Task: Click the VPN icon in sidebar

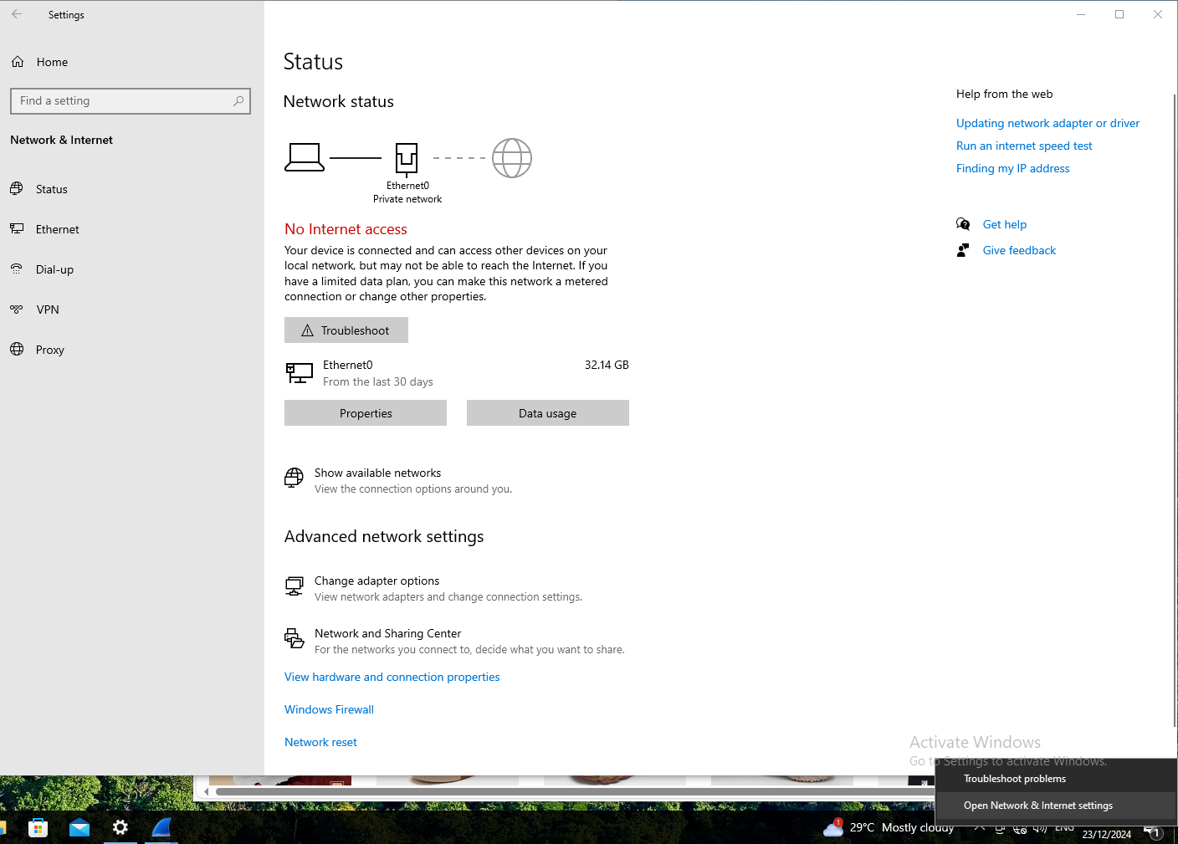Action: (17, 309)
